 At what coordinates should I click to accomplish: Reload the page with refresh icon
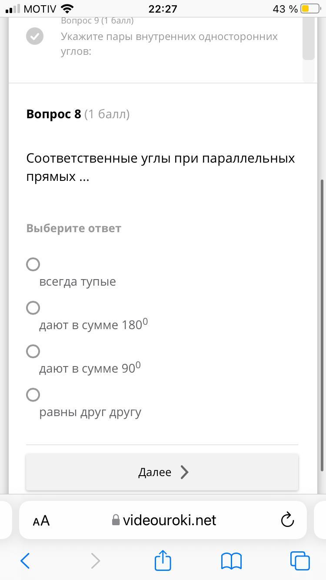point(287,520)
